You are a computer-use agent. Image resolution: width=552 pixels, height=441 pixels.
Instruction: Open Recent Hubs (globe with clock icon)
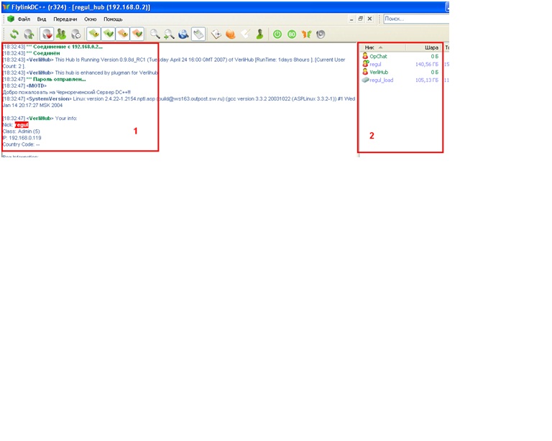point(75,34)
